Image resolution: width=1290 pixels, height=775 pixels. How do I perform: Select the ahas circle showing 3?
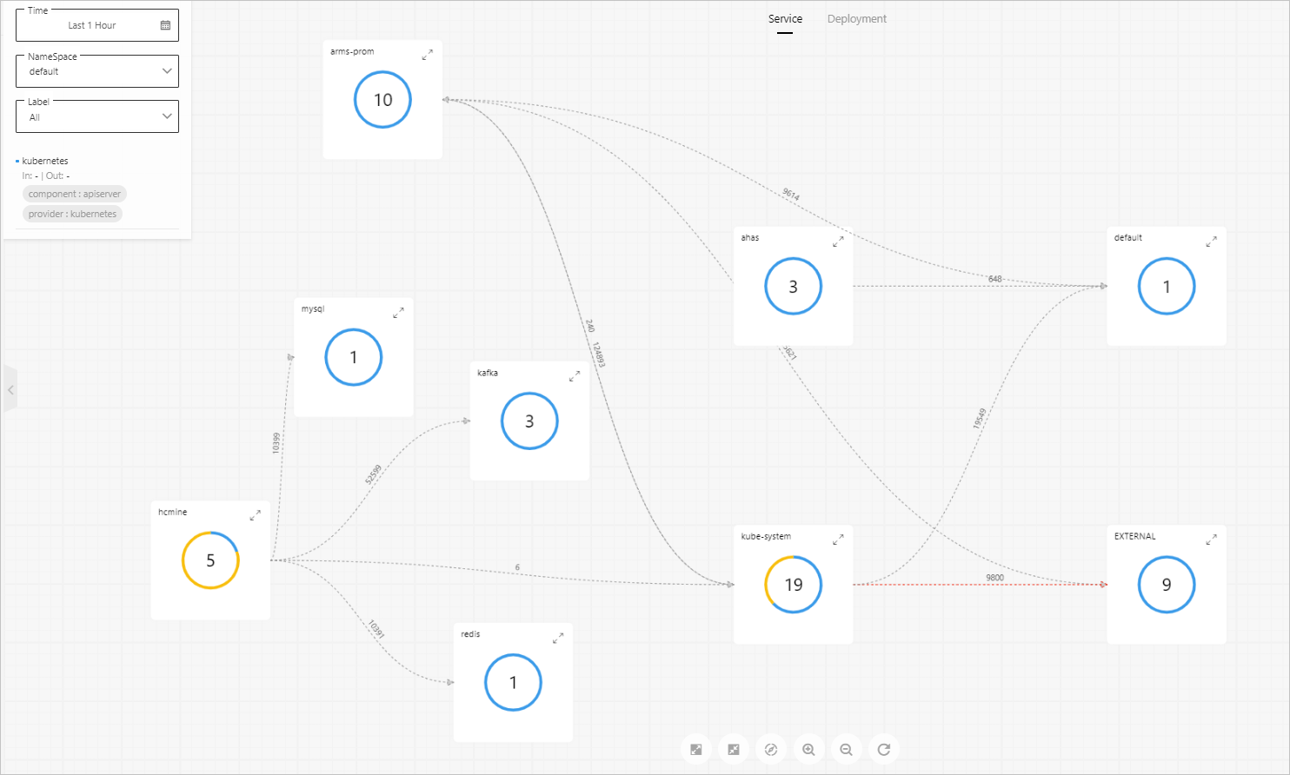pyautogui.click(x=793, y=287)
